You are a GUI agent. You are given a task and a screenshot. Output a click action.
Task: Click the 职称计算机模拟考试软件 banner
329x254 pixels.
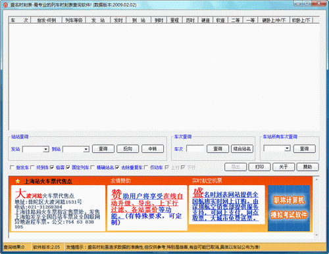click(x=289, y=208)
